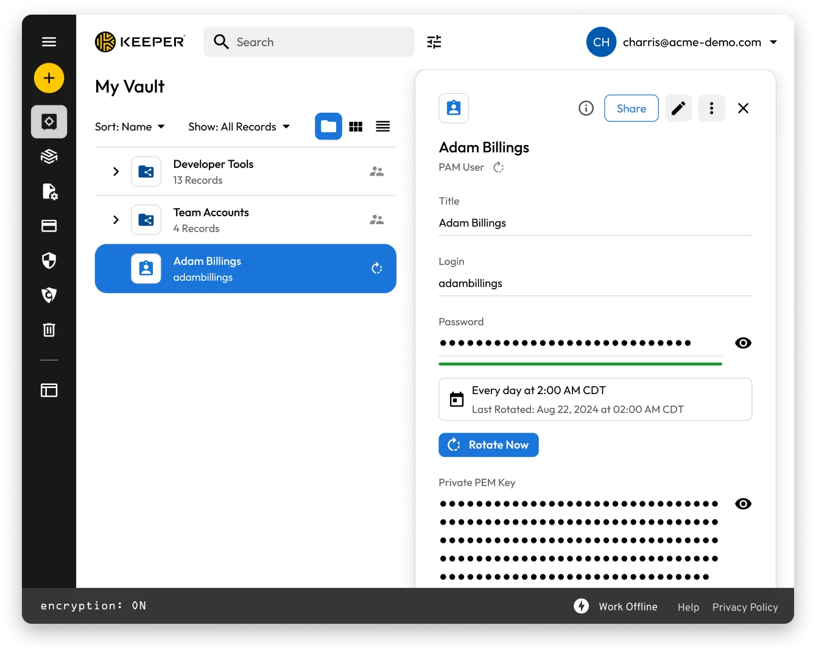Open search filter sliders icon
This screenshot has height=653, width=816.
pos(434,41)
